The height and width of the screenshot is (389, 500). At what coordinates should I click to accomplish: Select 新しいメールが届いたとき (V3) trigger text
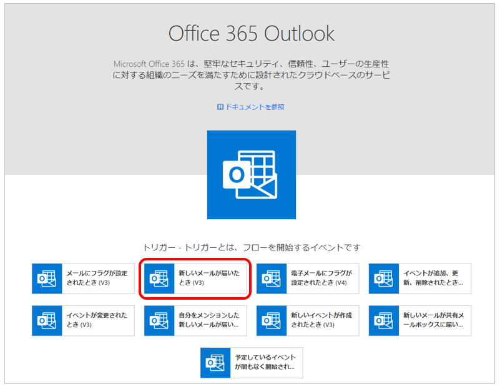(x=209, y=278)
